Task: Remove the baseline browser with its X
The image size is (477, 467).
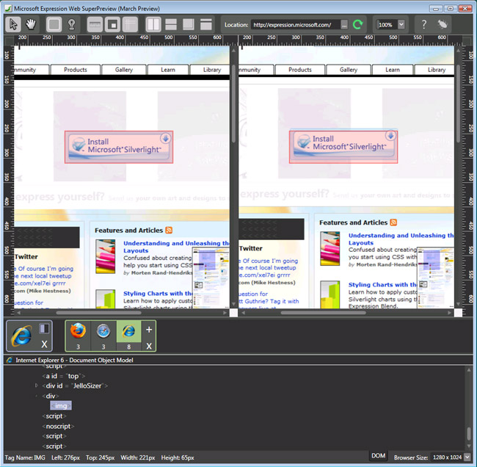Action: click(45, 344)
